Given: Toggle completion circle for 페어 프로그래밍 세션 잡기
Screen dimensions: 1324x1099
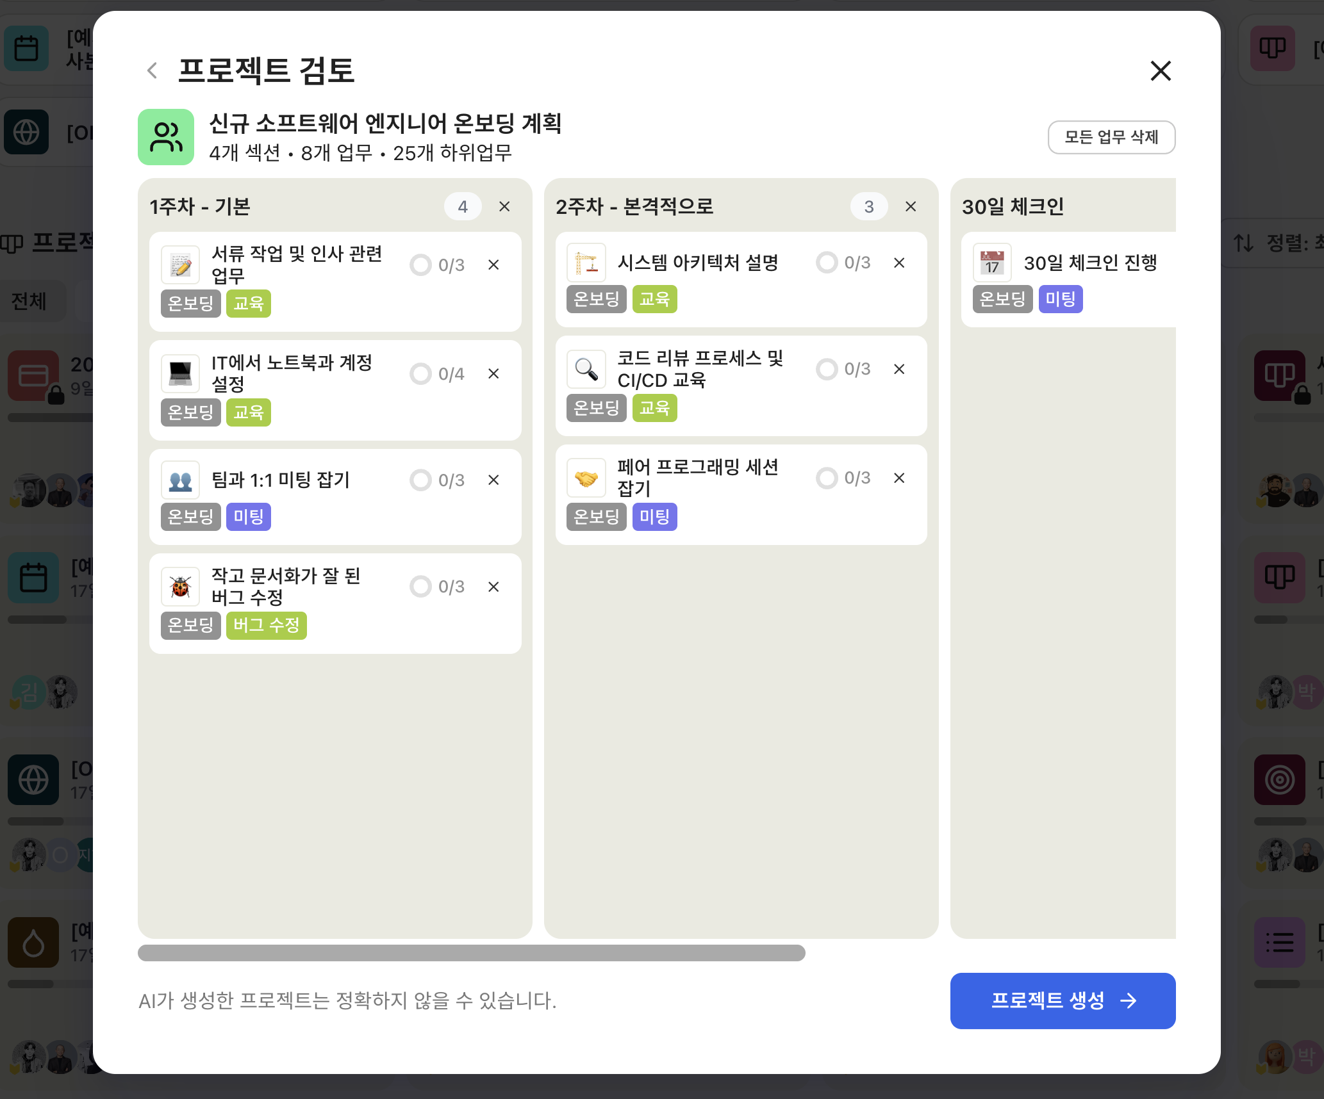Looking at the screenshot, I should click(x=827, y=478).
